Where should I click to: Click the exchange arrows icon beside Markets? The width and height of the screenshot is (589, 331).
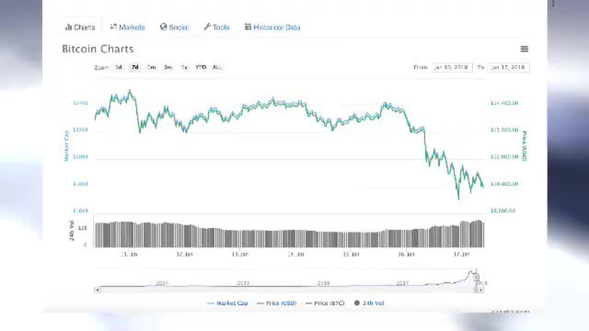click(x=113, y=27)
